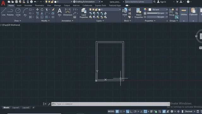Click the Quick Access layer color swatch
202x114 pixels.
pos(56,2)
